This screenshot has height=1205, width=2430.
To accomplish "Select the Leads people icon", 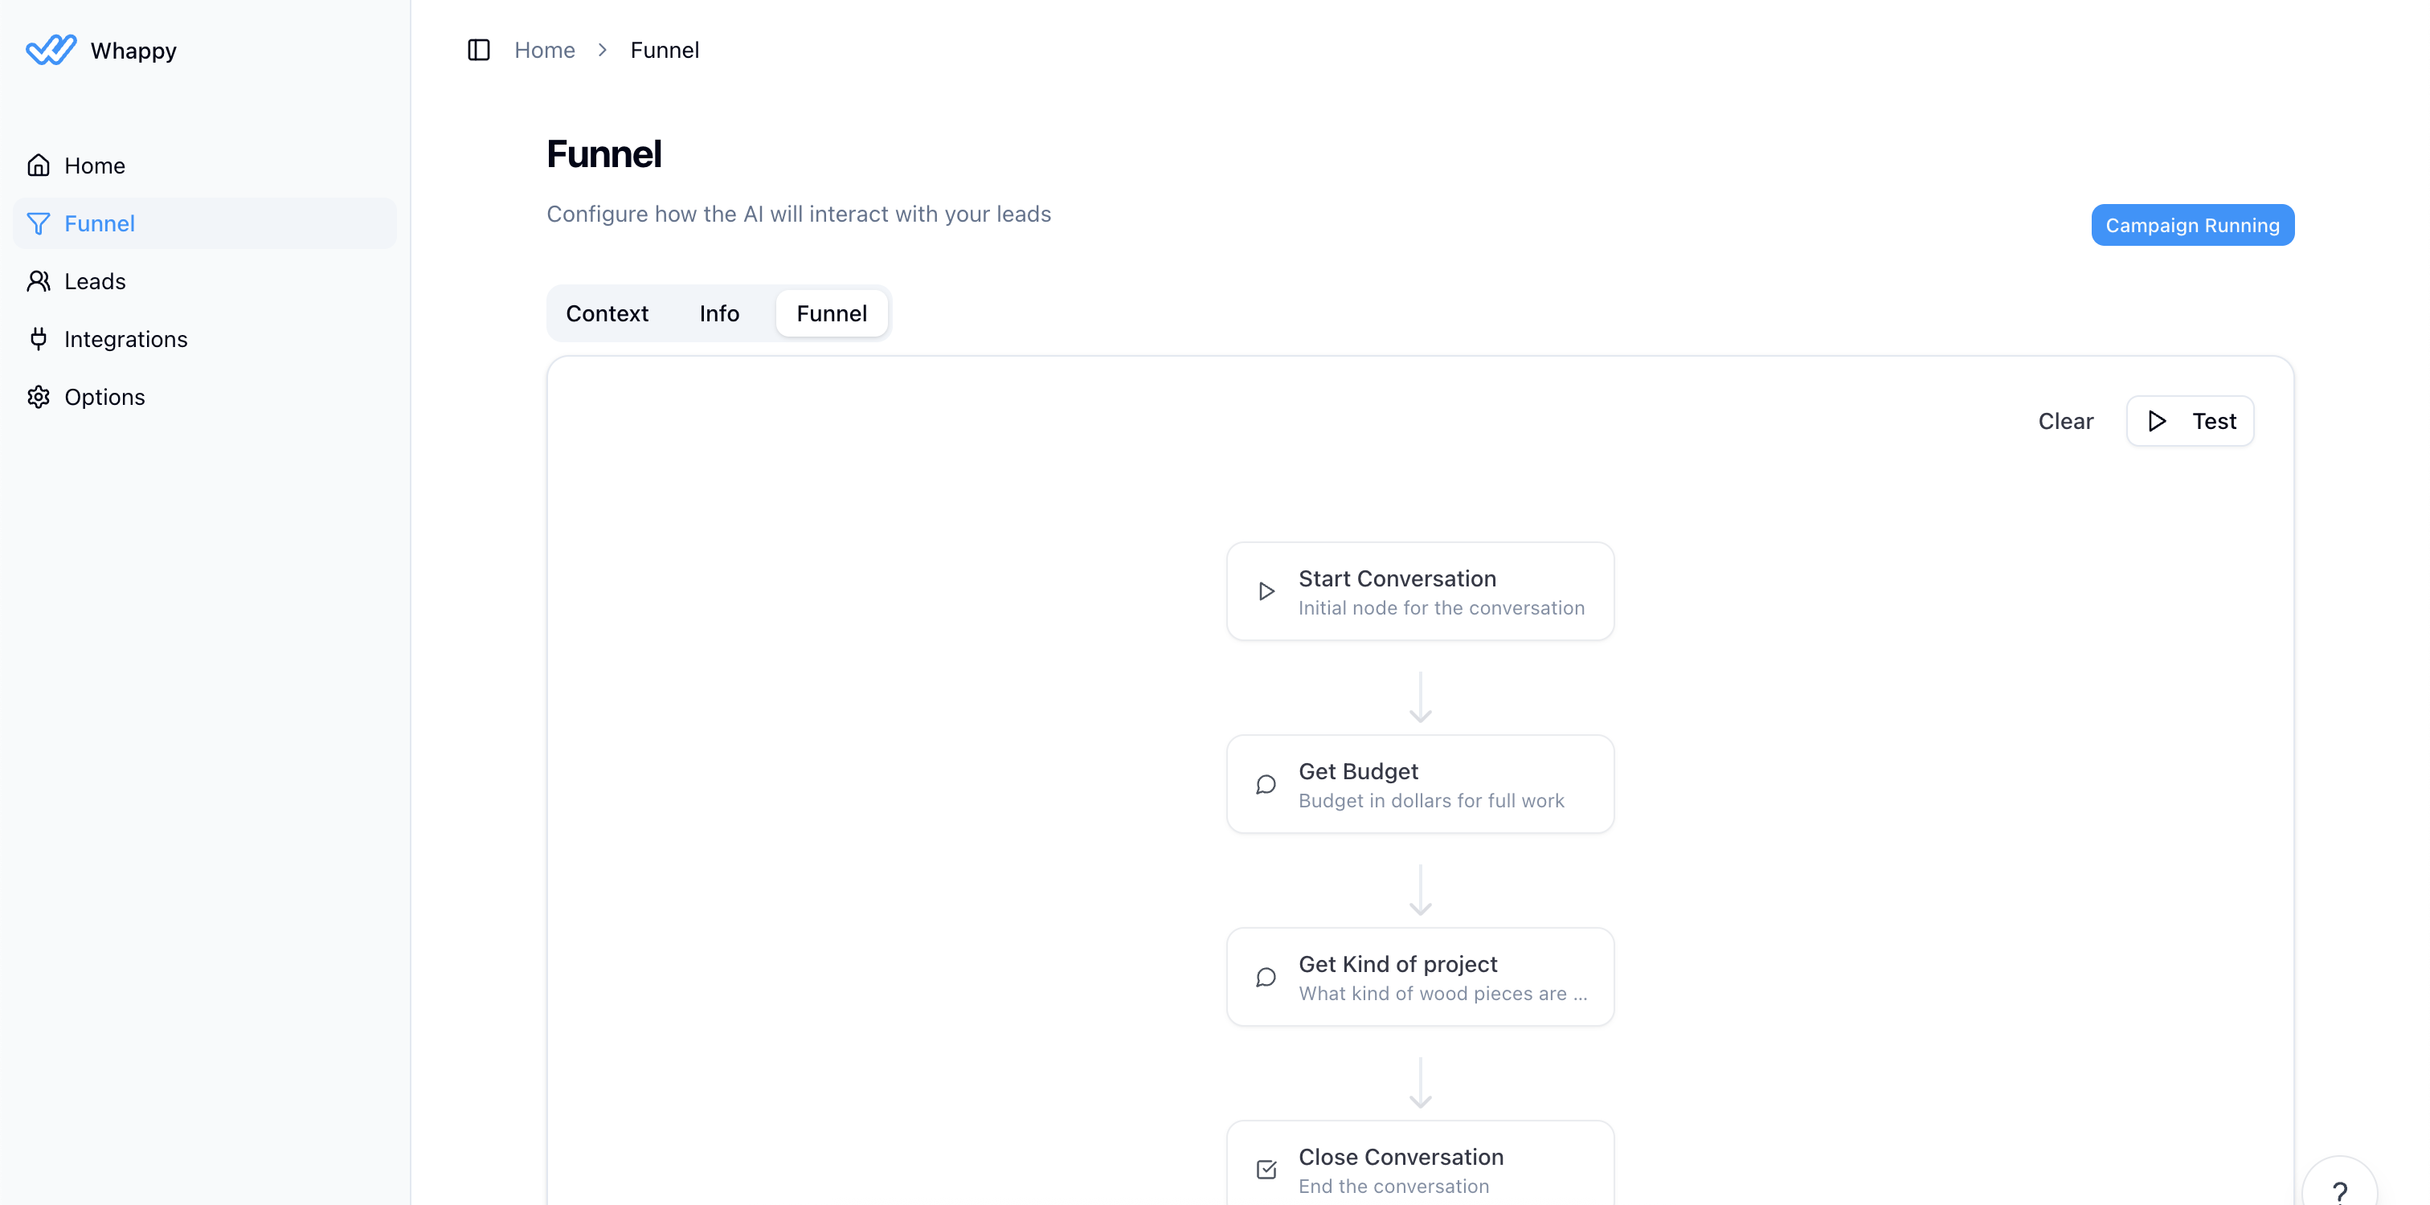I will pyautogui.click(x=38, y=280).
